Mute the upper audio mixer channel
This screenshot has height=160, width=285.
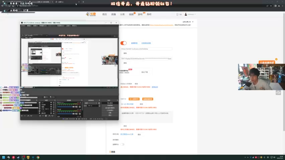(x=77, y=107)
